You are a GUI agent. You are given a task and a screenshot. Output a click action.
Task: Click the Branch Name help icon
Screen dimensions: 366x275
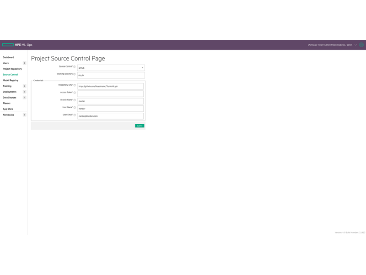pyautogui.click(x=75, y=100)
